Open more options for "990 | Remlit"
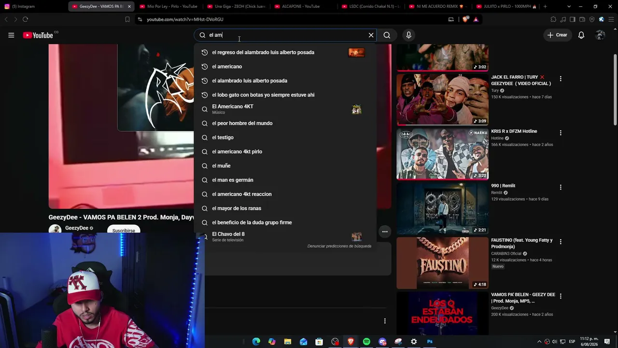618x348 pixels. point(561,187)
